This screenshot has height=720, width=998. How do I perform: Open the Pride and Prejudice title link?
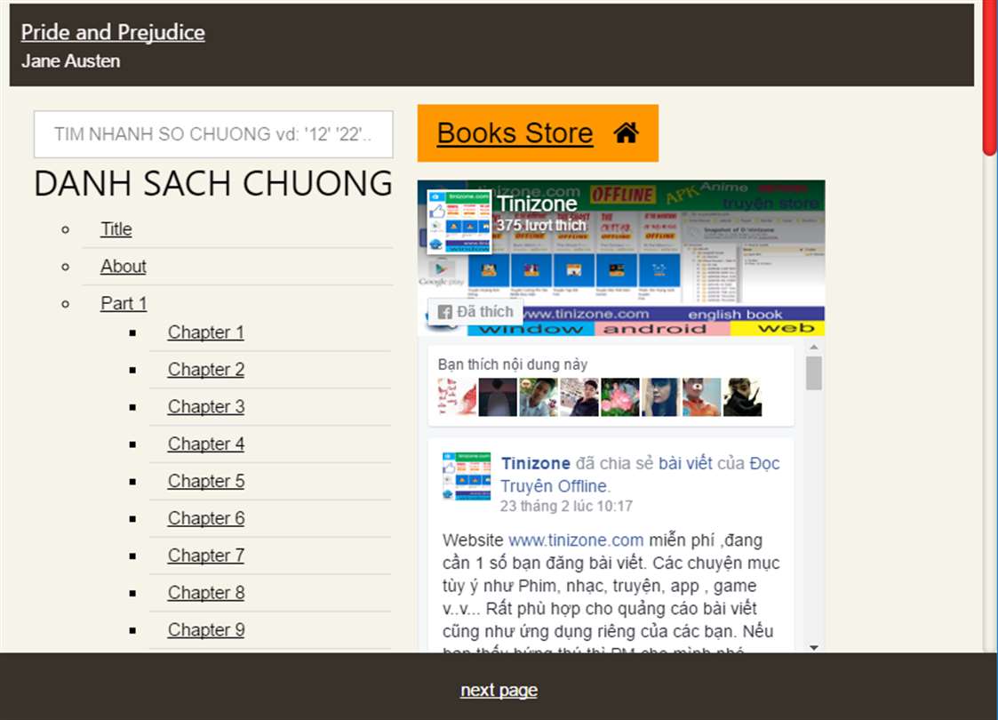pyautogui.click(x=113, y=32)
